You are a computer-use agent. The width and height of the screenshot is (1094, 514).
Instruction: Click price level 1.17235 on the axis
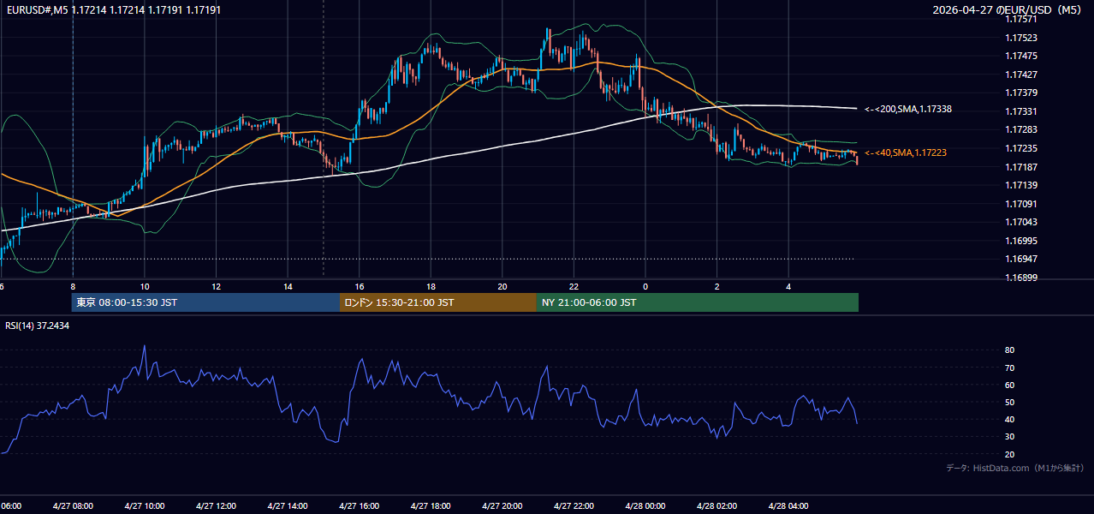click(x=1020, y=148)
